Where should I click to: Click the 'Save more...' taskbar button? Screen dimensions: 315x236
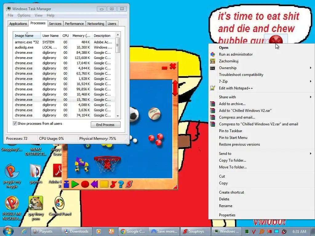164,231
